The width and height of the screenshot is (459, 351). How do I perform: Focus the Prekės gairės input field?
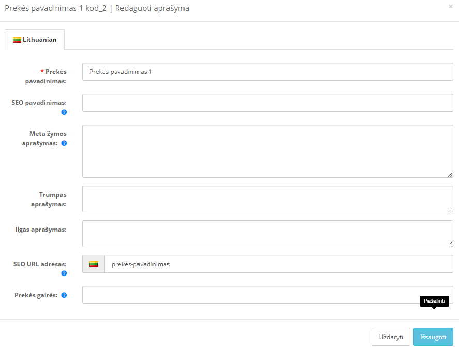coord(268,295)
